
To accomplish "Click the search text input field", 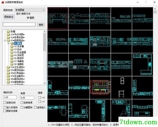I will click(19, 24).
